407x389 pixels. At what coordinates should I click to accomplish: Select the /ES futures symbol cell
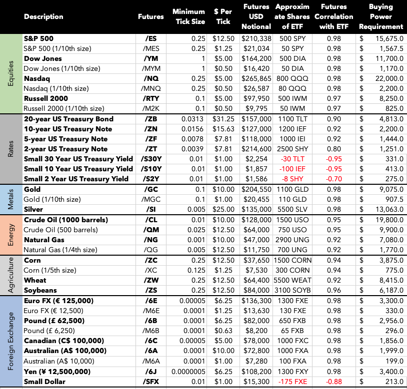pos(151,38)
